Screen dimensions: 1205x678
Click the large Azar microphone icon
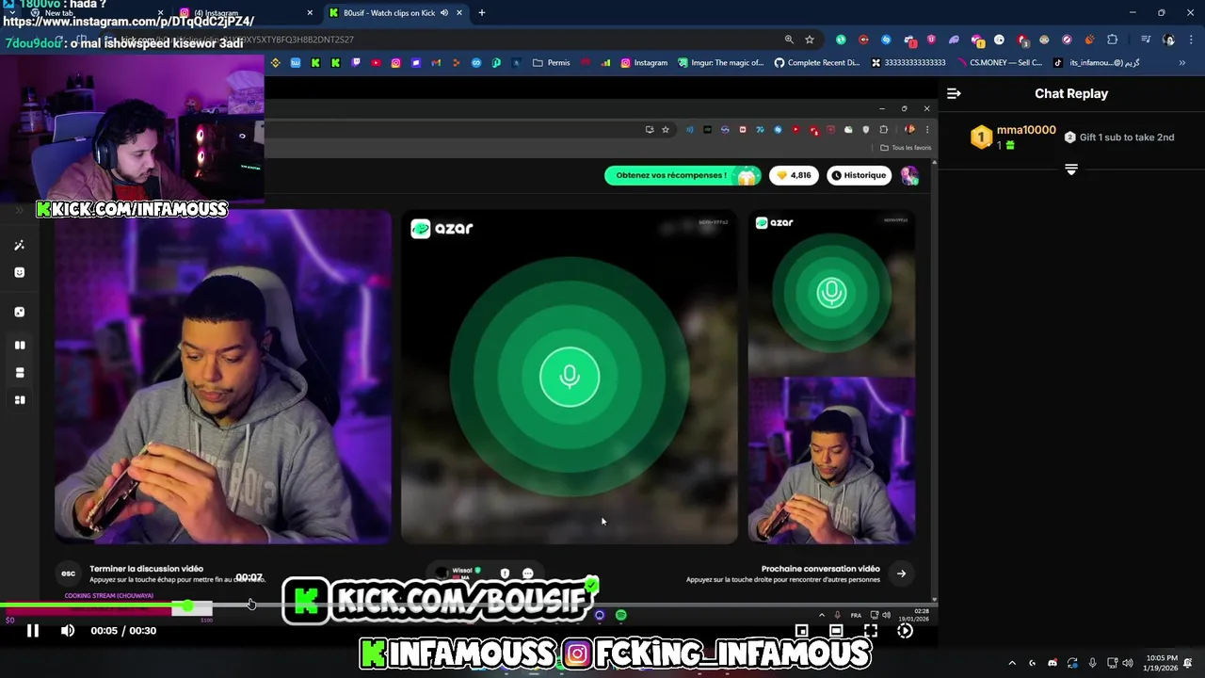point(570,377)
